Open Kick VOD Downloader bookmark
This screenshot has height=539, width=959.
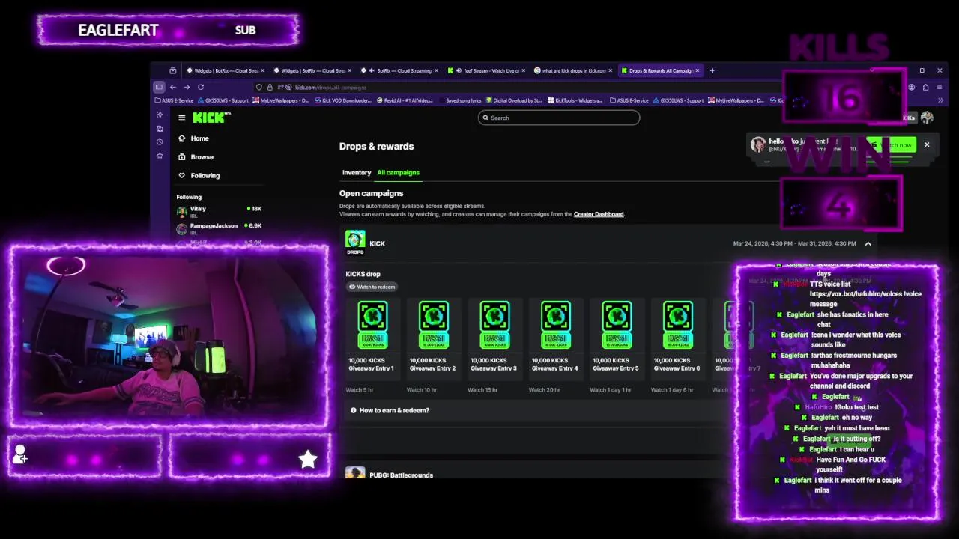[342, 100]
